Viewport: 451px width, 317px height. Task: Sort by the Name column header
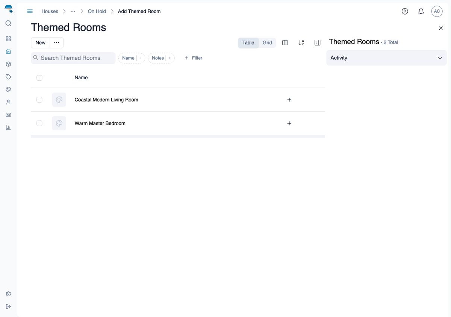tap(81, 78)
